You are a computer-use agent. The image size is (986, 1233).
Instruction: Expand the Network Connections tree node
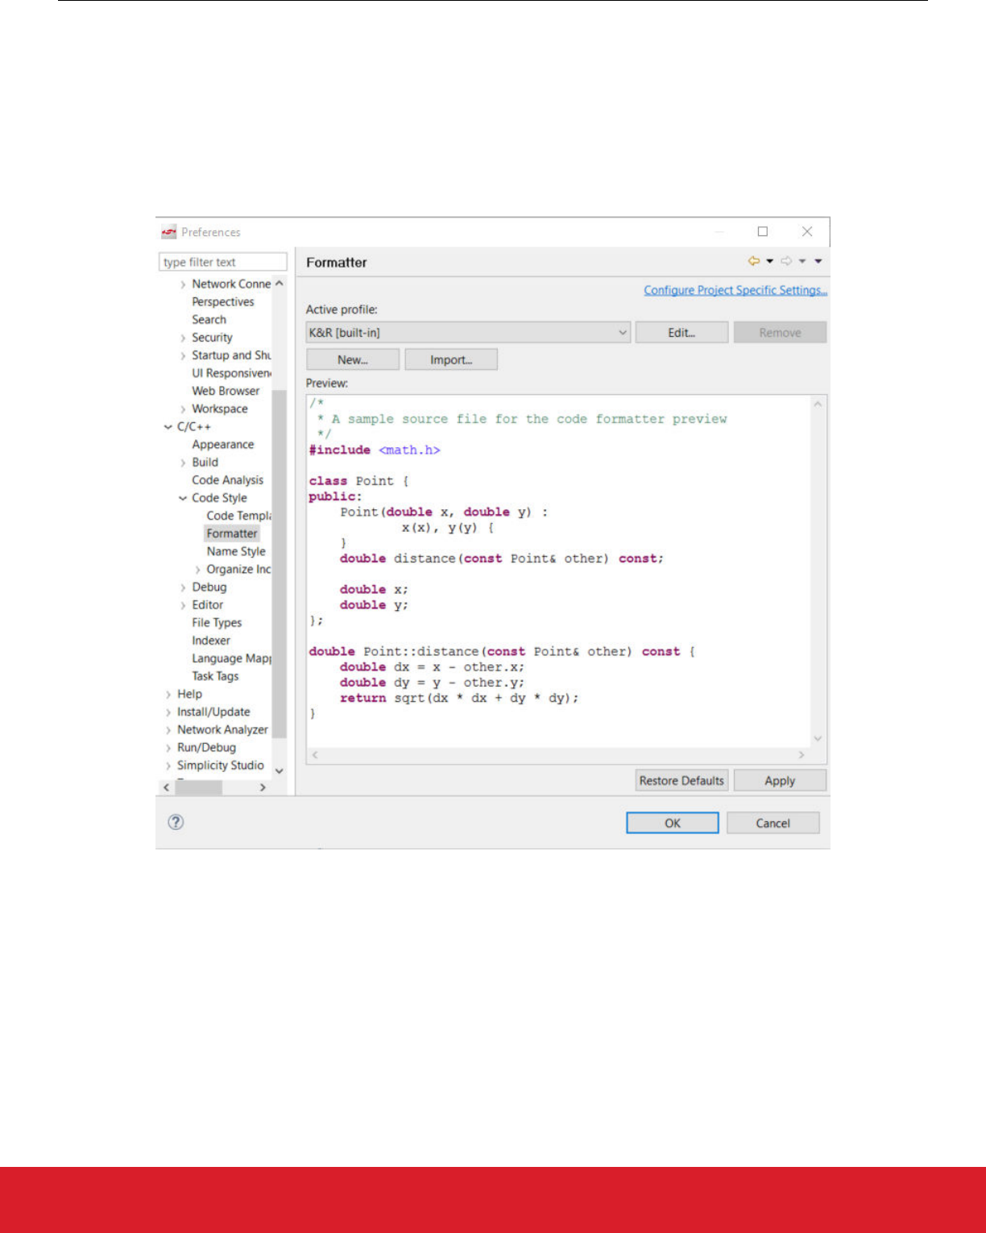(183, 284)
